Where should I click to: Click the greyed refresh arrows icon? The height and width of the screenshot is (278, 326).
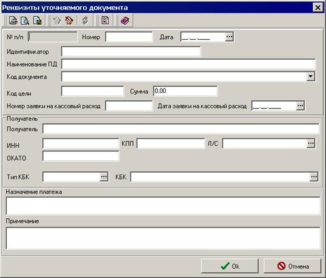[x=85, y=21]
